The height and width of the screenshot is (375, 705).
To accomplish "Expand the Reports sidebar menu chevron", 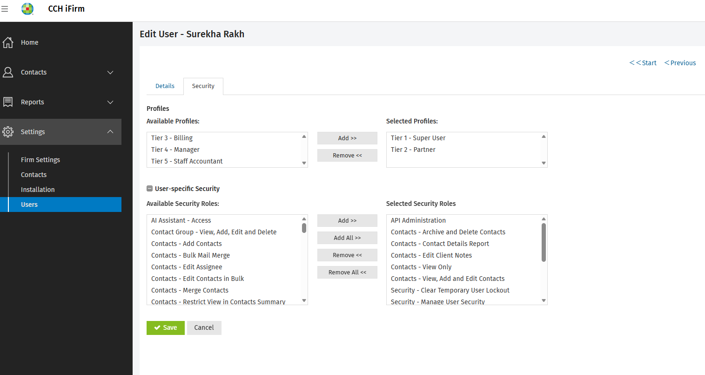I will (110, 102).
